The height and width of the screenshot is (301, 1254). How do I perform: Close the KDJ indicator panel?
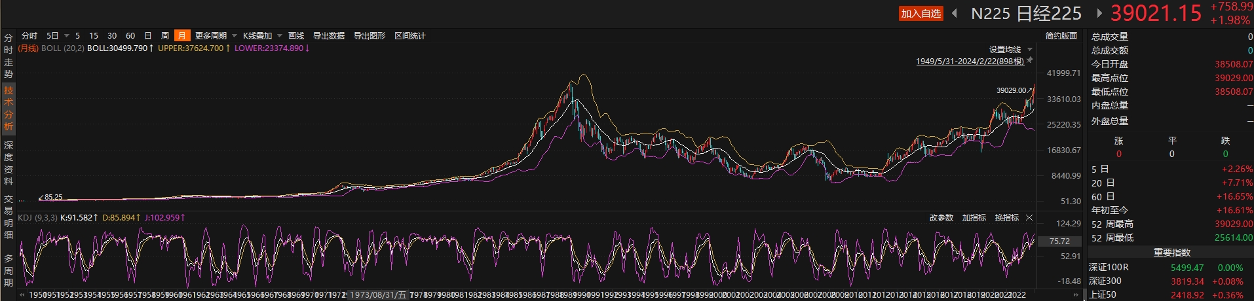click(1029, 218)
